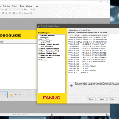Click the blue info speech-bubble icon

coord(71,84)
